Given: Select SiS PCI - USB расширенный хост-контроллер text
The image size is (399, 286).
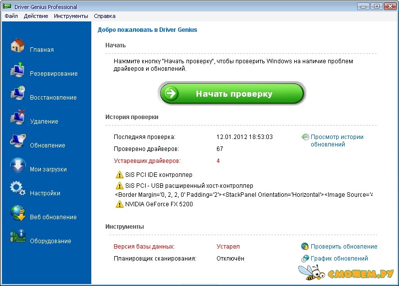Looking at the screenshot, I should [189, 186].
